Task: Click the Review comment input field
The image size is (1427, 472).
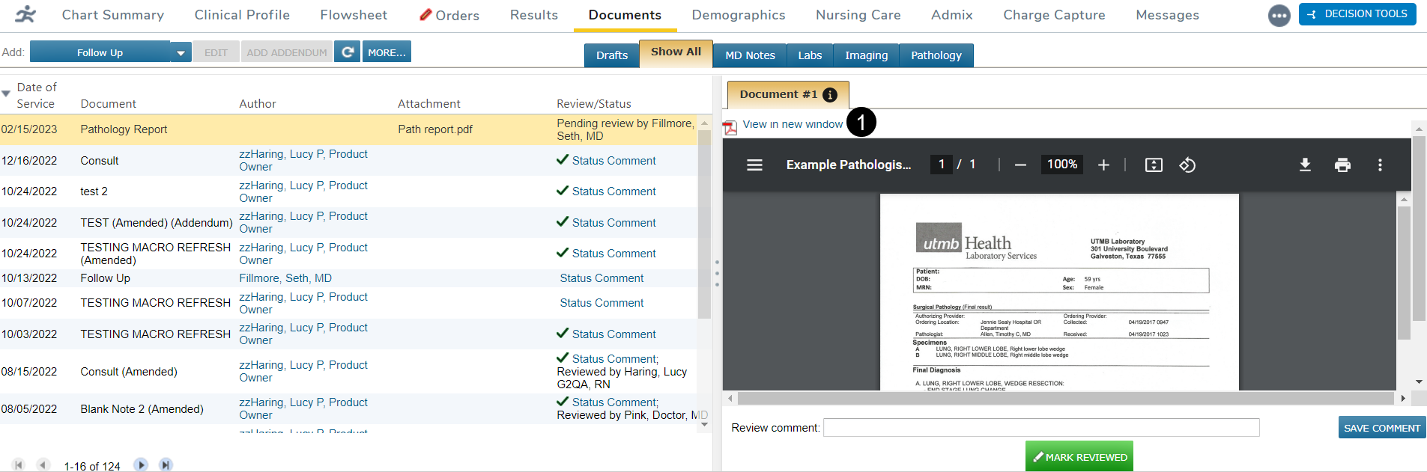Action: pos(1041,428)
